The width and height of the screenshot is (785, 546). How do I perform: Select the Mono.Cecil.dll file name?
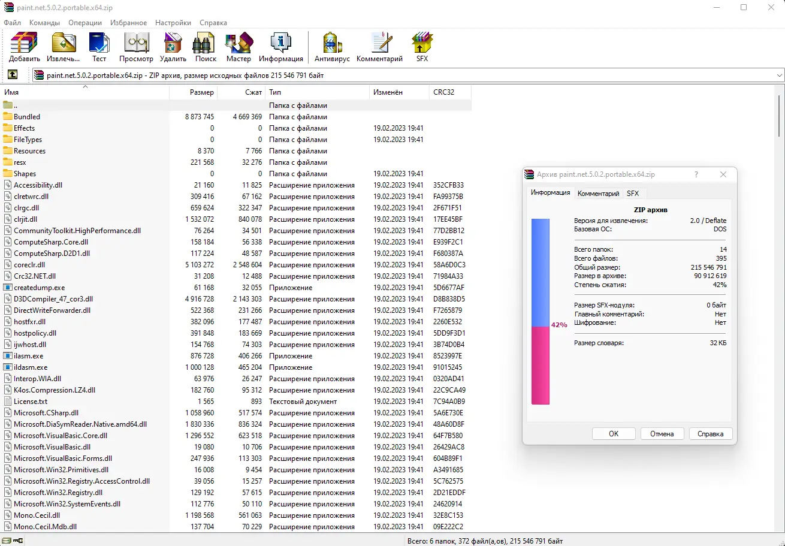pos(37,515)
